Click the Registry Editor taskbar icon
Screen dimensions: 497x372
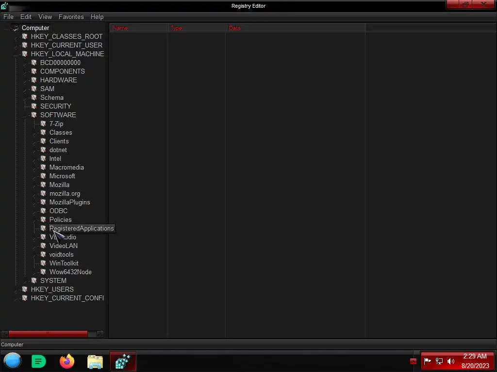123,361
